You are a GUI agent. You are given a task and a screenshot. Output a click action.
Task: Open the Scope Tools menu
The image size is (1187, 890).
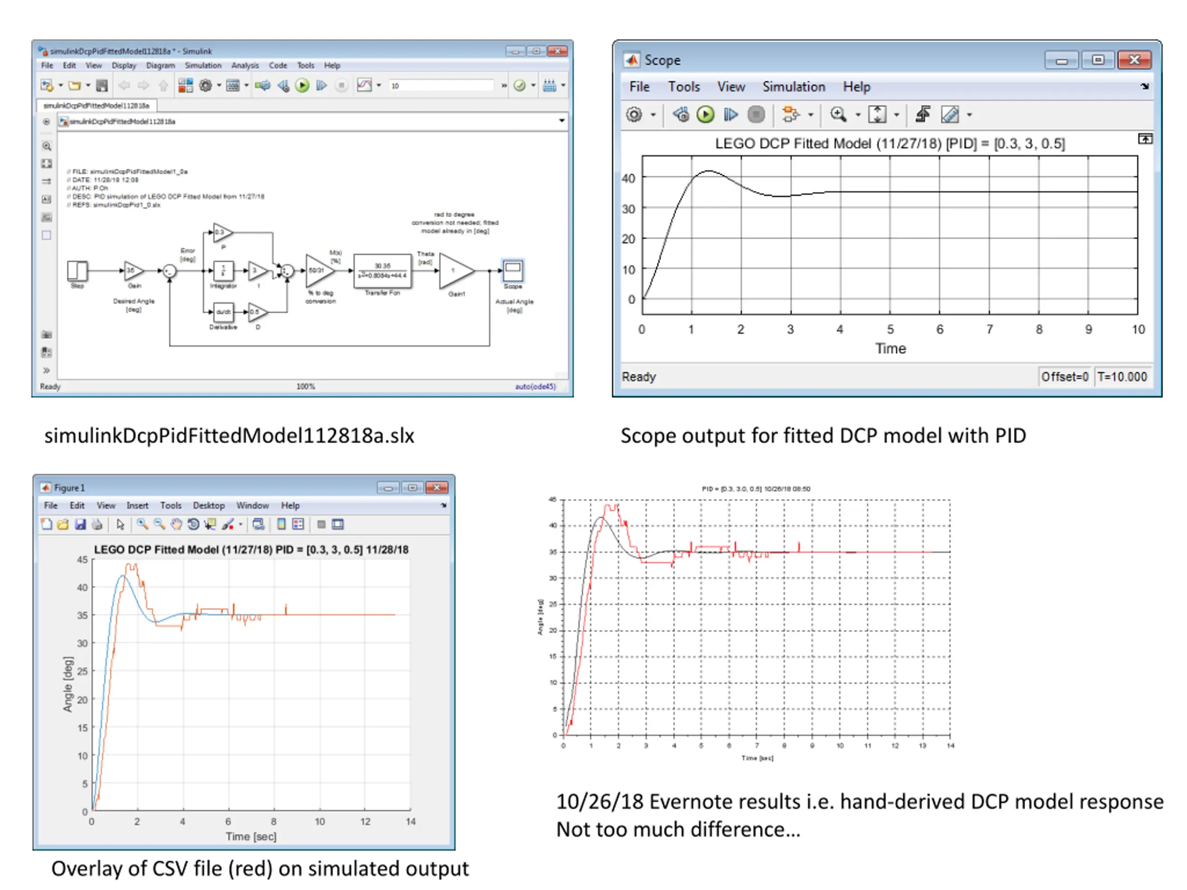(683, 87)
